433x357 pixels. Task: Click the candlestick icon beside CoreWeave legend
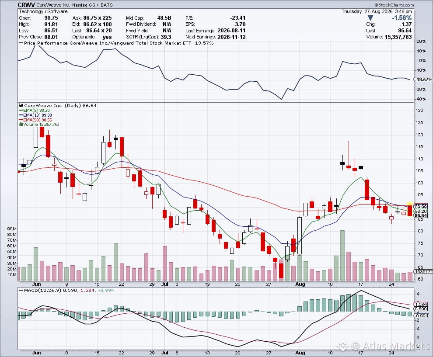(x=21, y=105)
